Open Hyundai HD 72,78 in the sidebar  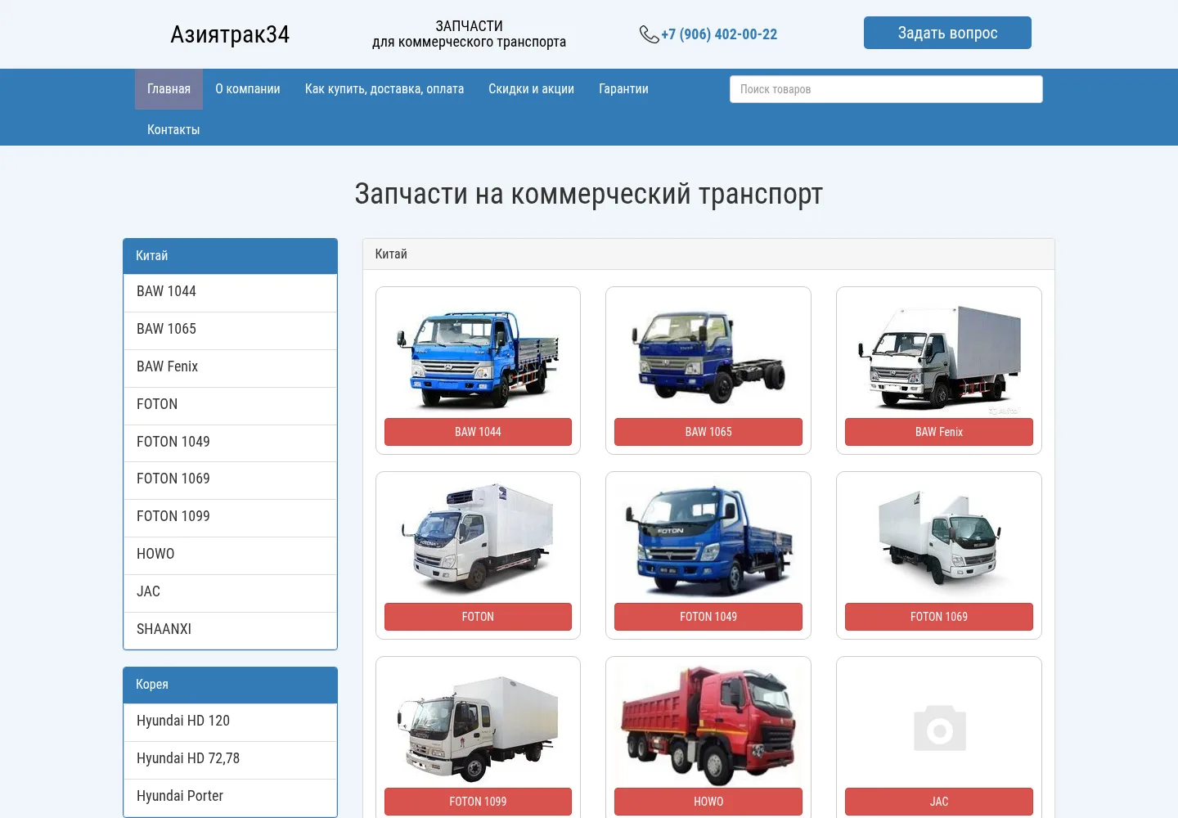[230, 760]
